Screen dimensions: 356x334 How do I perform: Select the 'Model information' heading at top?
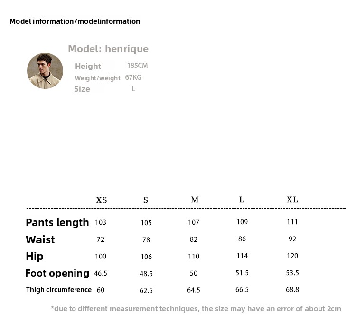click(x=75, y=21)
